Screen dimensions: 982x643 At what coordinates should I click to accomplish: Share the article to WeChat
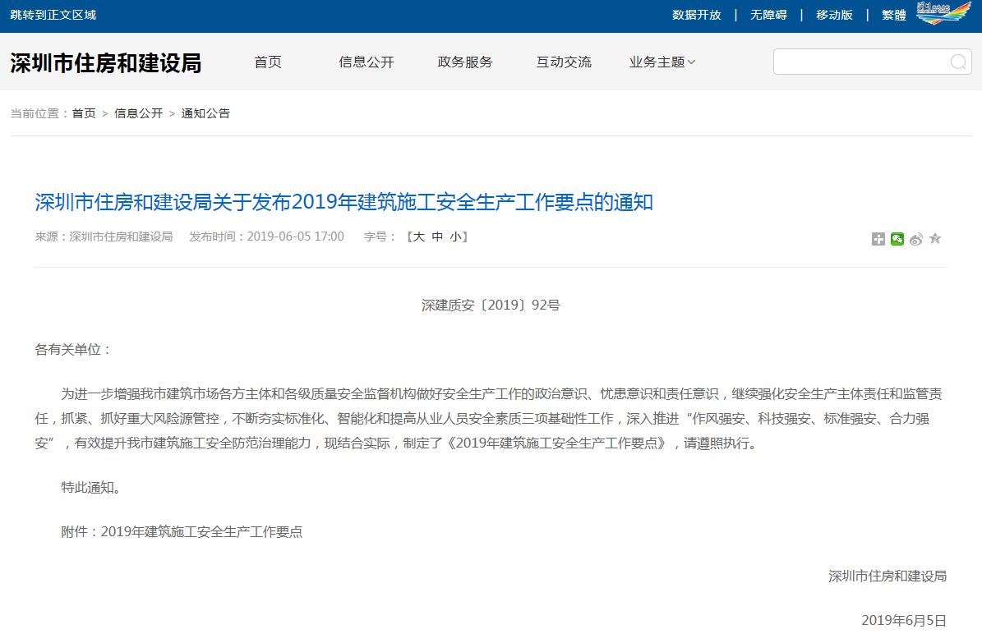click(897, 239)
